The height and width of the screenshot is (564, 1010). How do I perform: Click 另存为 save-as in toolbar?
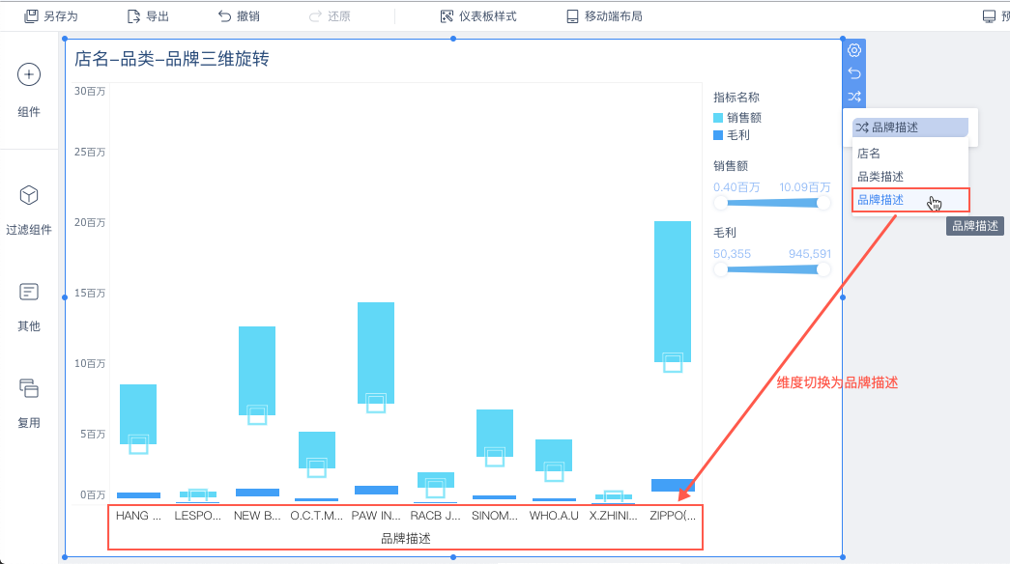click(x=51, y=16)
